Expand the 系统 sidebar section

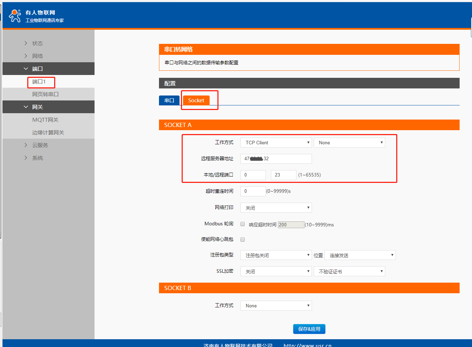point(37,158)
